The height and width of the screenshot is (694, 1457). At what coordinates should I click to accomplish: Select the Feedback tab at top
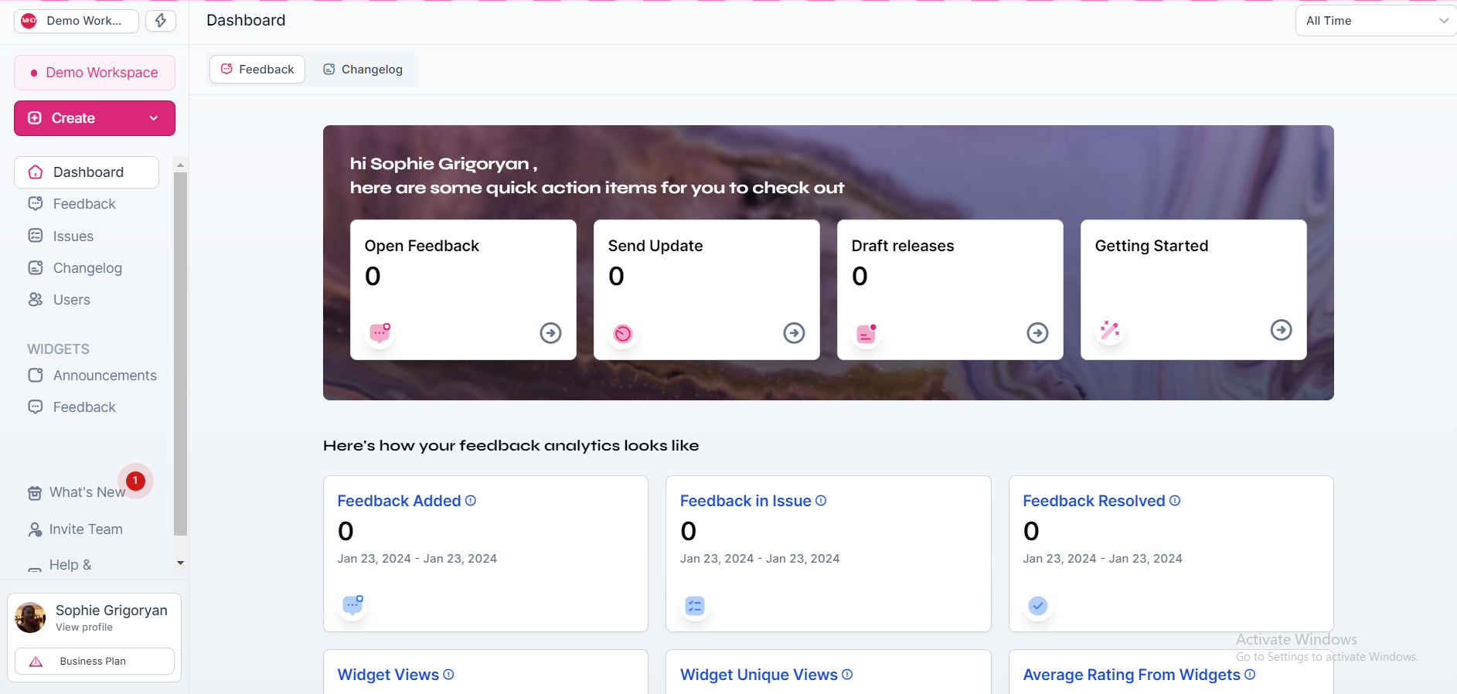click(x=257, y=70)
